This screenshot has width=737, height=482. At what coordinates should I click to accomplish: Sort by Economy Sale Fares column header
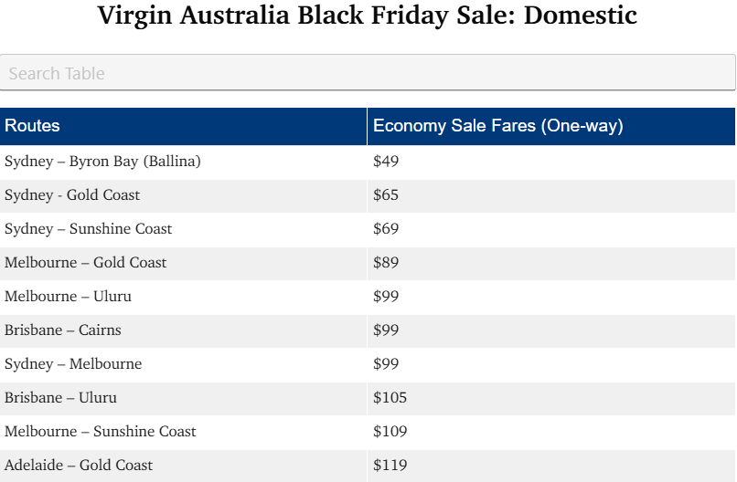(497, 126)
